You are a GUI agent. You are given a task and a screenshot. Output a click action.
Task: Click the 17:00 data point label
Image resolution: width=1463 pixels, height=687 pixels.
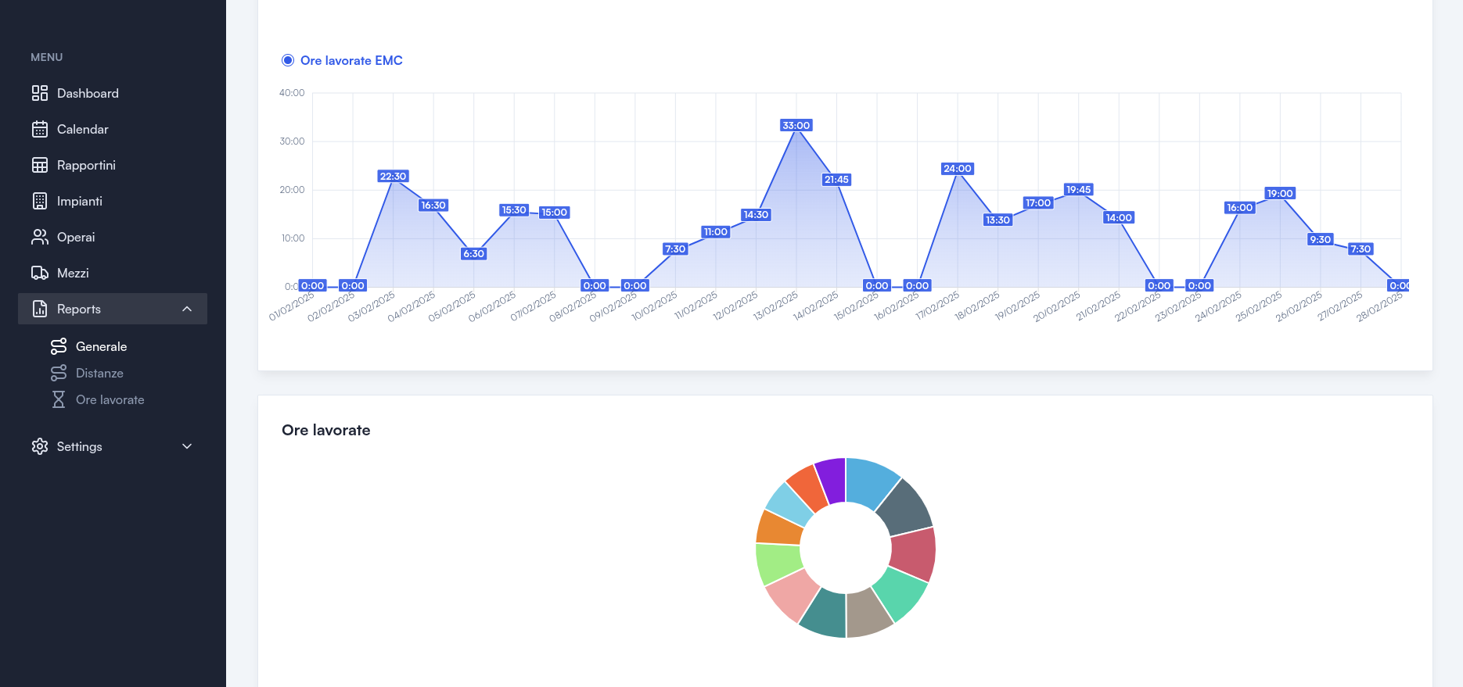(1038, 202)
